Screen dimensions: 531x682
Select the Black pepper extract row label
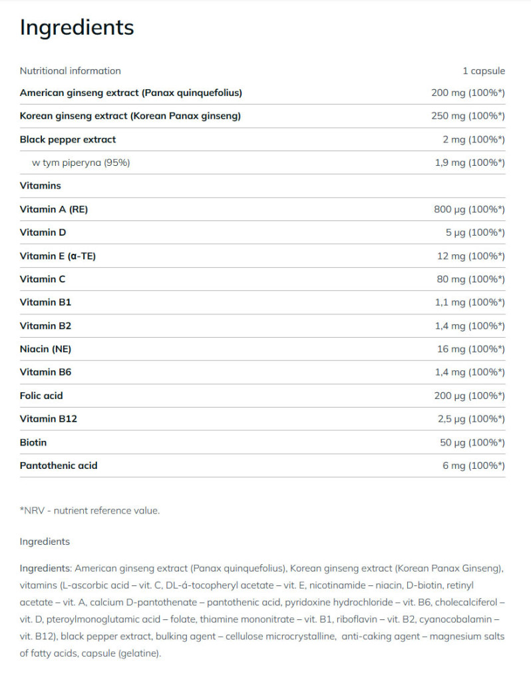point(68,139)
